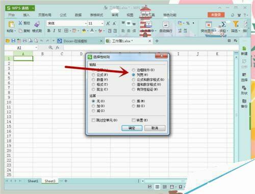Open the Page Layout (页面布局) tab
The height and width of the screenshot is (194, 255).
click(45, 15)
